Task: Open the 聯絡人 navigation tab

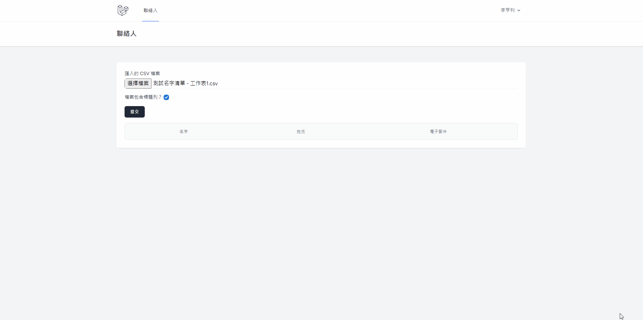Action: 150,10
